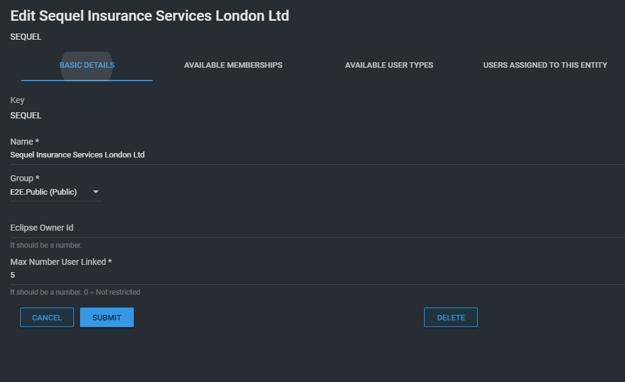Click the Group dropdown arrow icon
The height and width of the screenshot is (382, 625).
[96, 192]
